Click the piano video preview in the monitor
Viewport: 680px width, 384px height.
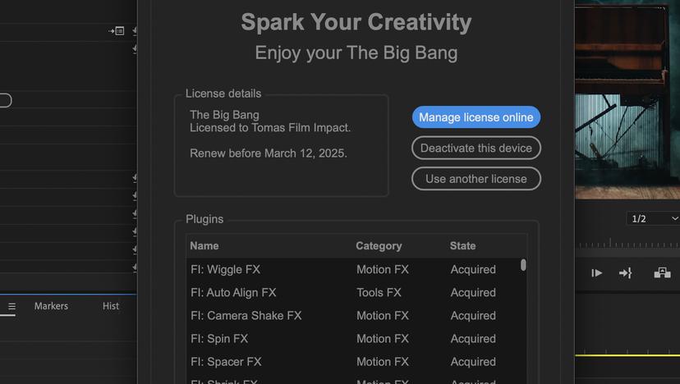click(x=627, y=98)
